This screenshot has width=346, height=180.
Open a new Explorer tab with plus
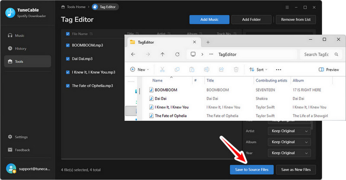click(x=208, y=42)
